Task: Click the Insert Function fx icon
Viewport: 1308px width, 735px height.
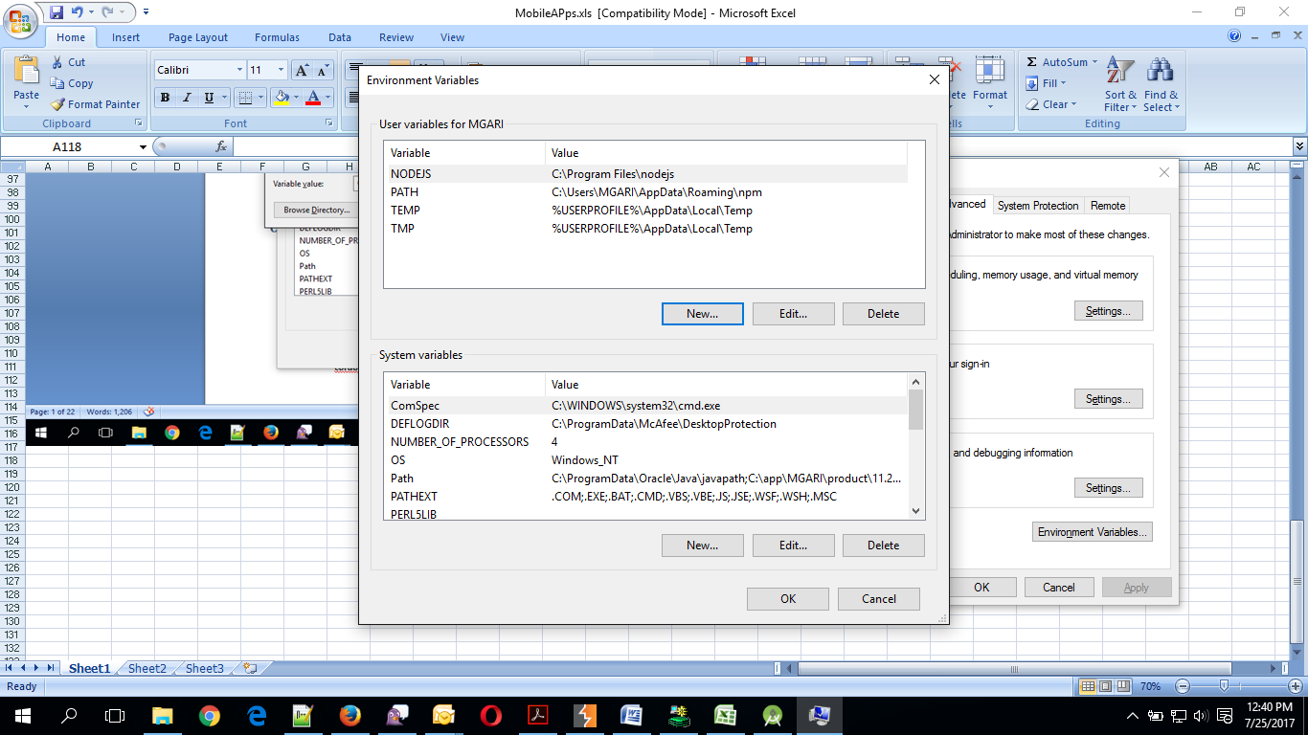Action: [x=221, y=146]
